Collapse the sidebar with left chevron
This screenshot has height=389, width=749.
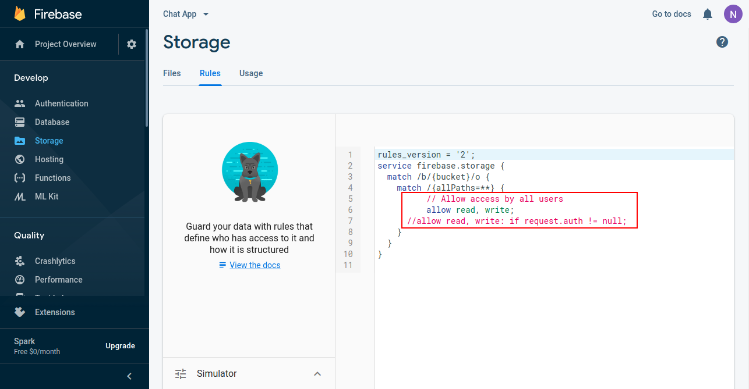click(x=129, y=376)
